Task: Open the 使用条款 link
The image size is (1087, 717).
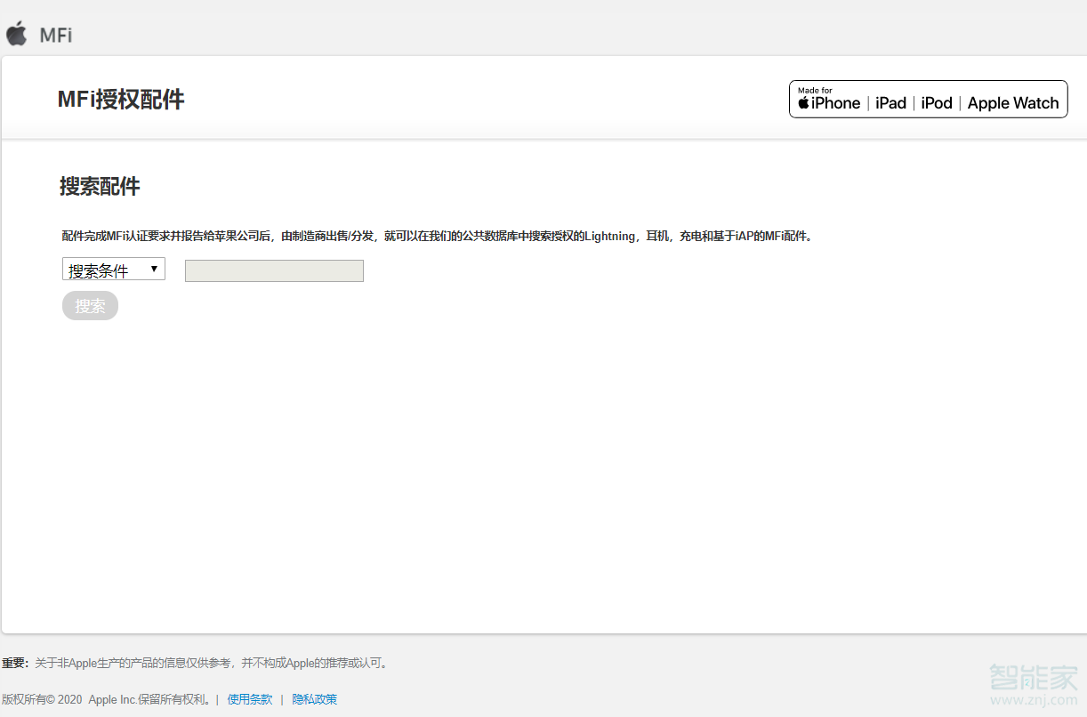Action: 250,699
